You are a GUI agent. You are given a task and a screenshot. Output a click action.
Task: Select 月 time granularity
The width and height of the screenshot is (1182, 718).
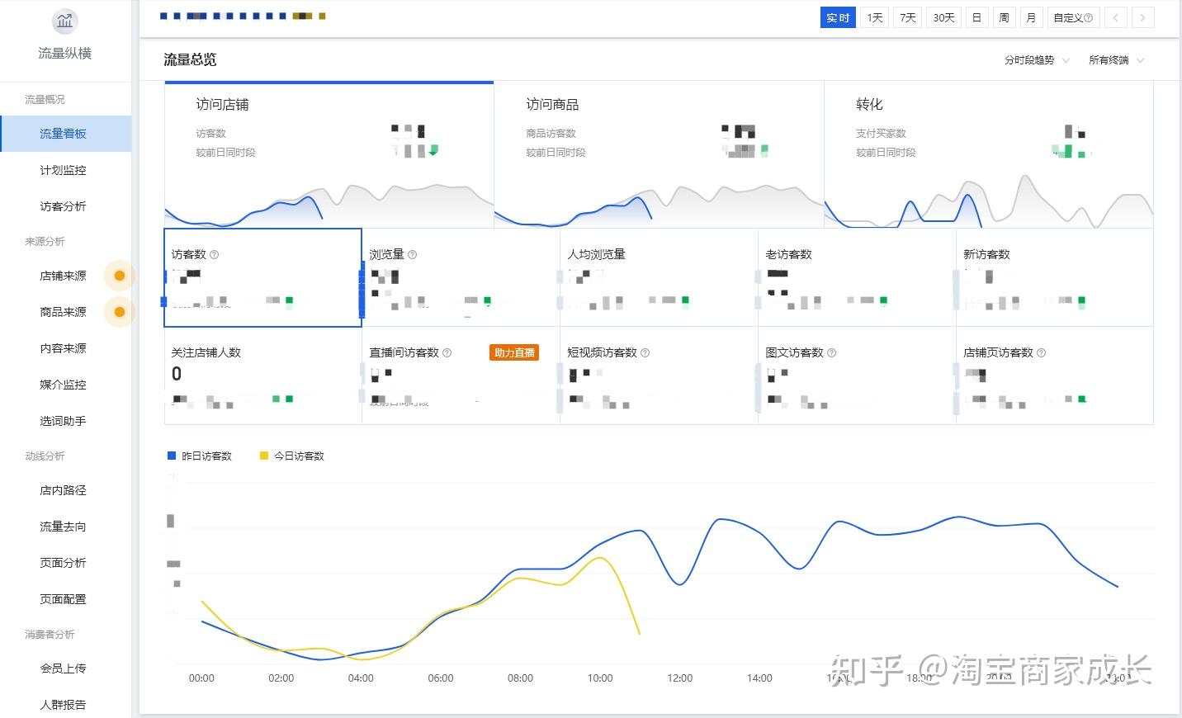(x=1031, y=17)
